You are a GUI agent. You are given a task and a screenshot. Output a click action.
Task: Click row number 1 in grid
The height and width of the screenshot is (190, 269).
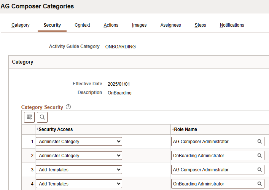coord(32,142)
